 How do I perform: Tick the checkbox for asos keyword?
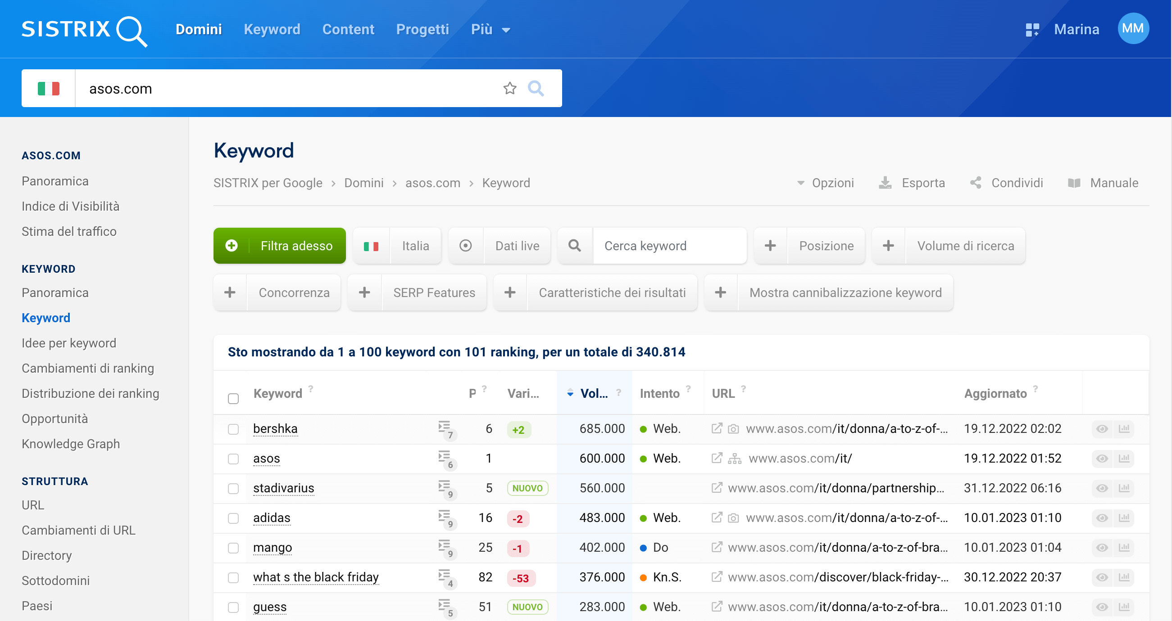[x=233, y=459]
